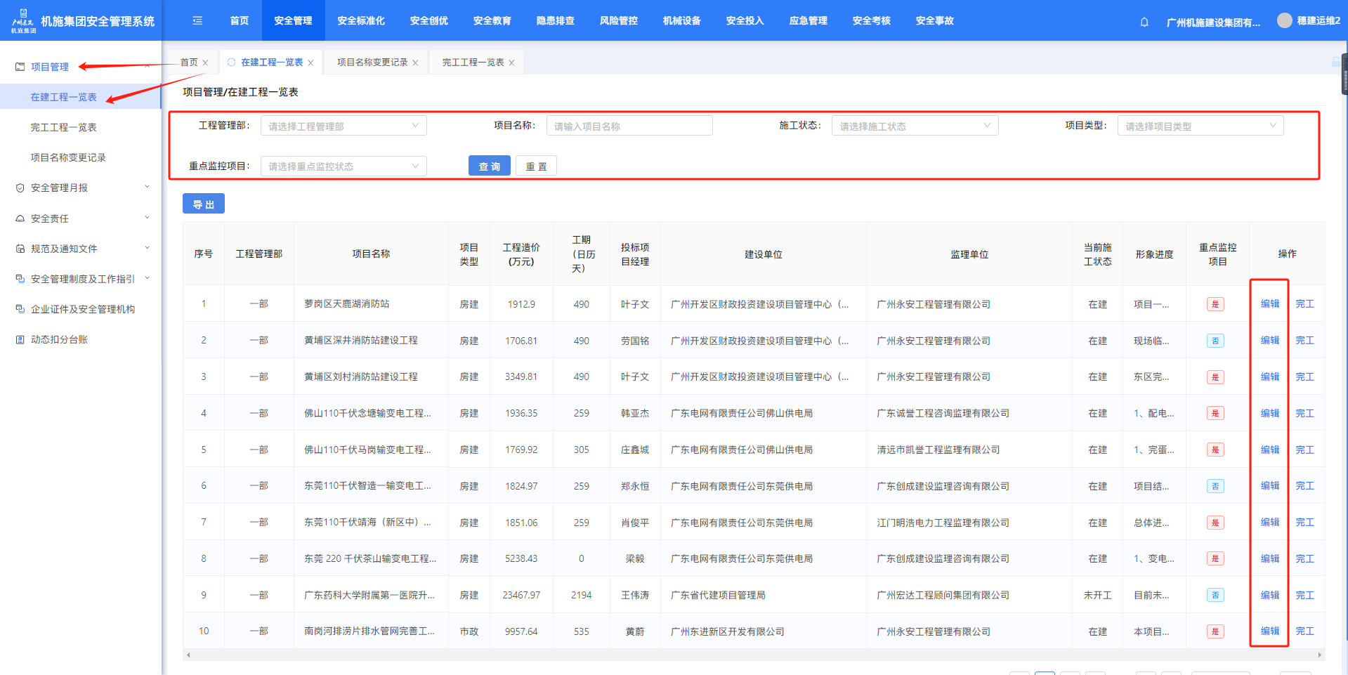Click the 企业证件及安全管理机构 sidebar icon
The width and height of the screenshot is (1348, 675).
(x=20, y=309)
